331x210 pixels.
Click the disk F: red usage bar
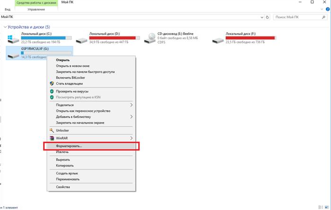(251, 38)
